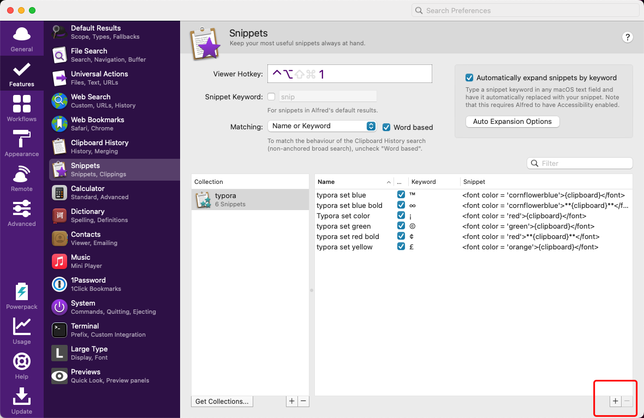
Task: Open Clipboard History feature
Action: [x=114, y=147]
